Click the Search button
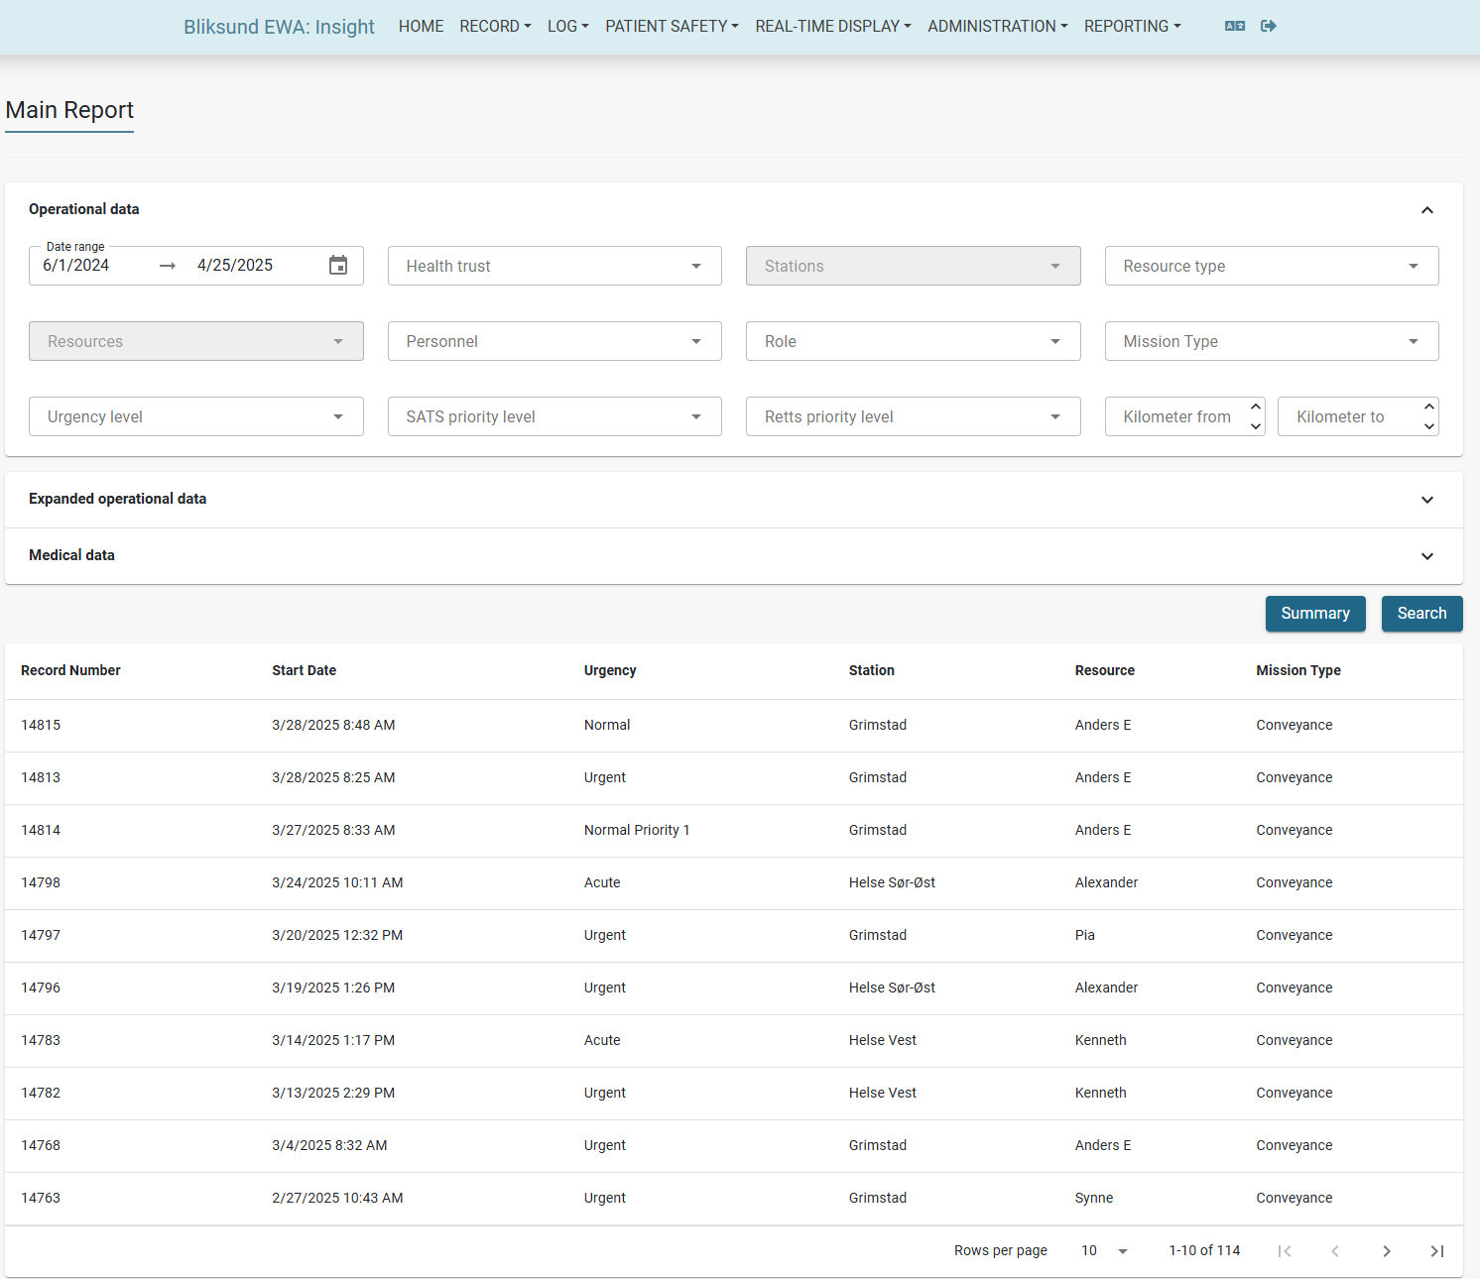1480x1279 pixels. tap(1421, 614)
